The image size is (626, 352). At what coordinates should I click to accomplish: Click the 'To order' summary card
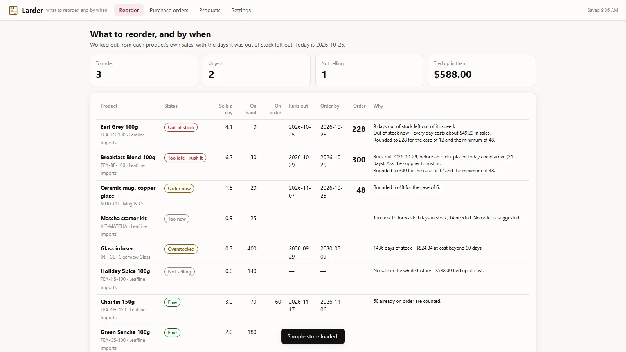pyautogui.click(x=144, y=70)
